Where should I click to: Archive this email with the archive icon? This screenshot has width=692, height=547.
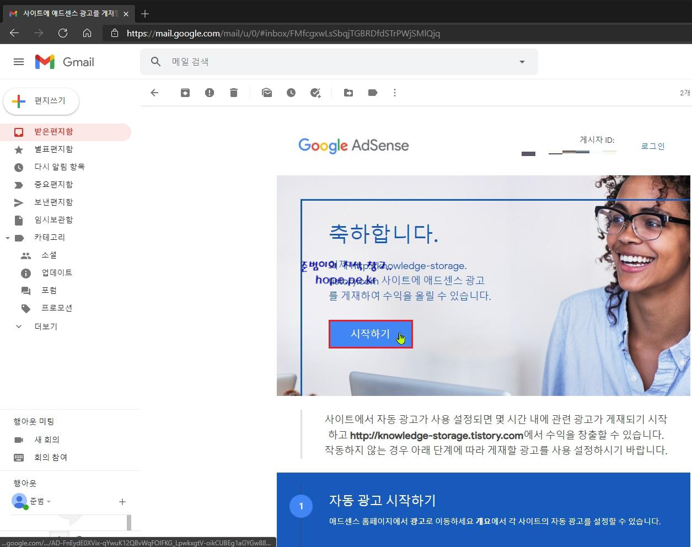[185, 93]
